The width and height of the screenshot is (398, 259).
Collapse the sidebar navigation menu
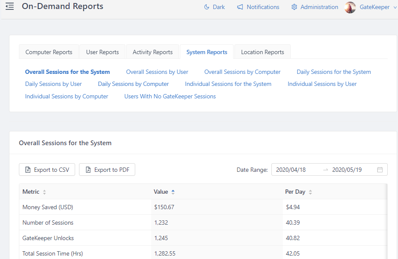[9, 6]
